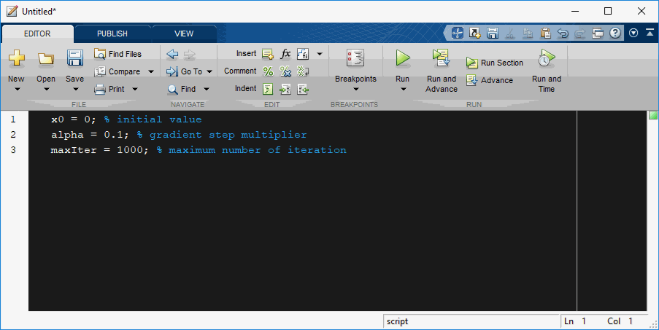This screenshot has width=659, height=330.
Task: Decrease indent with the left-arrow indent icon
Action: pos(303,89)
